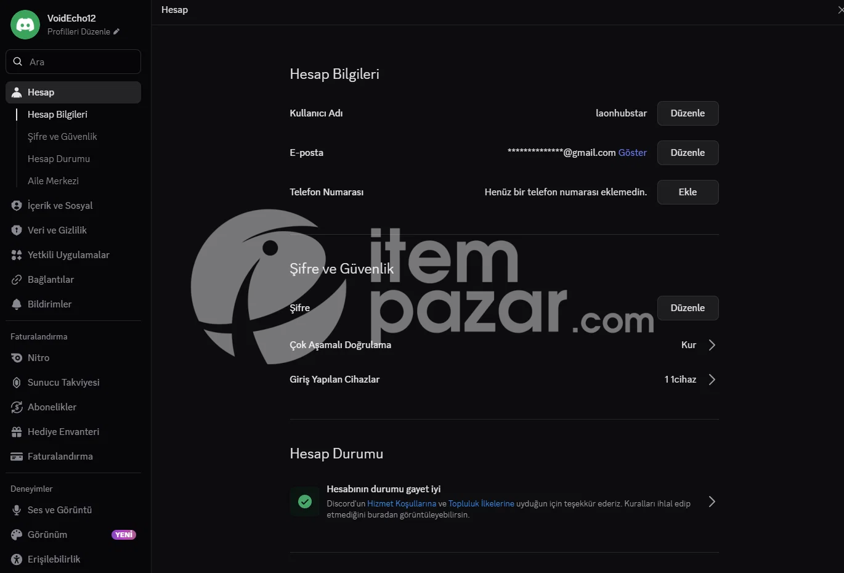The width and height of the screenshot is (844, 573).
Task: Click the Discord avatar logo of VoidEcho12
Action: pos(25,25)
